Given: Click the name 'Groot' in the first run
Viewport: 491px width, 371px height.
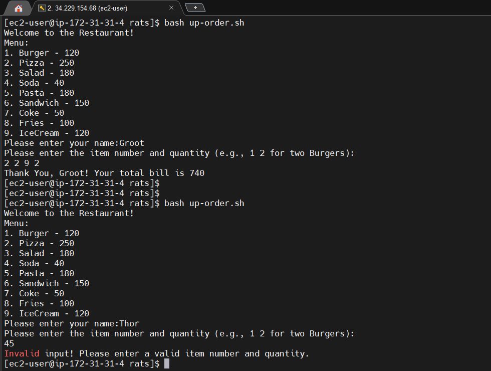Looking at the screenshot, I should [132, 143].
